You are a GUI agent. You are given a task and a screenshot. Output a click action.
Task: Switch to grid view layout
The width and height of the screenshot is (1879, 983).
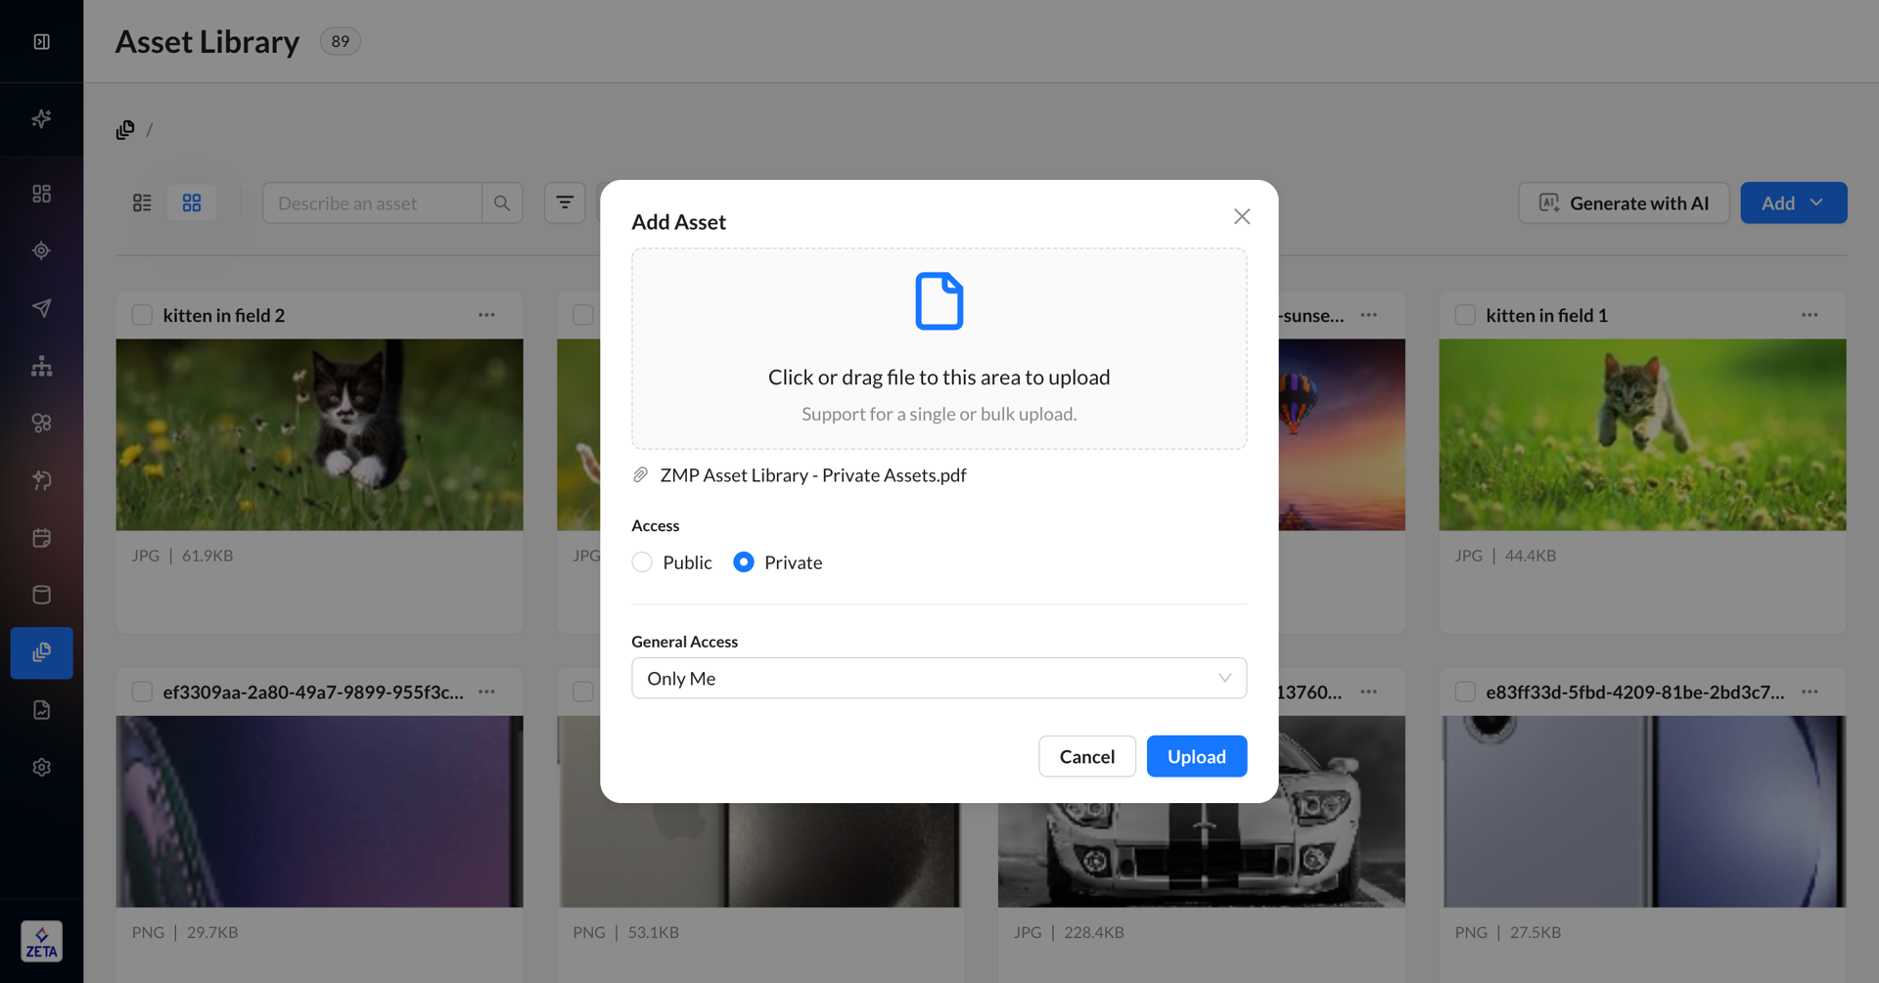[192, 202]
